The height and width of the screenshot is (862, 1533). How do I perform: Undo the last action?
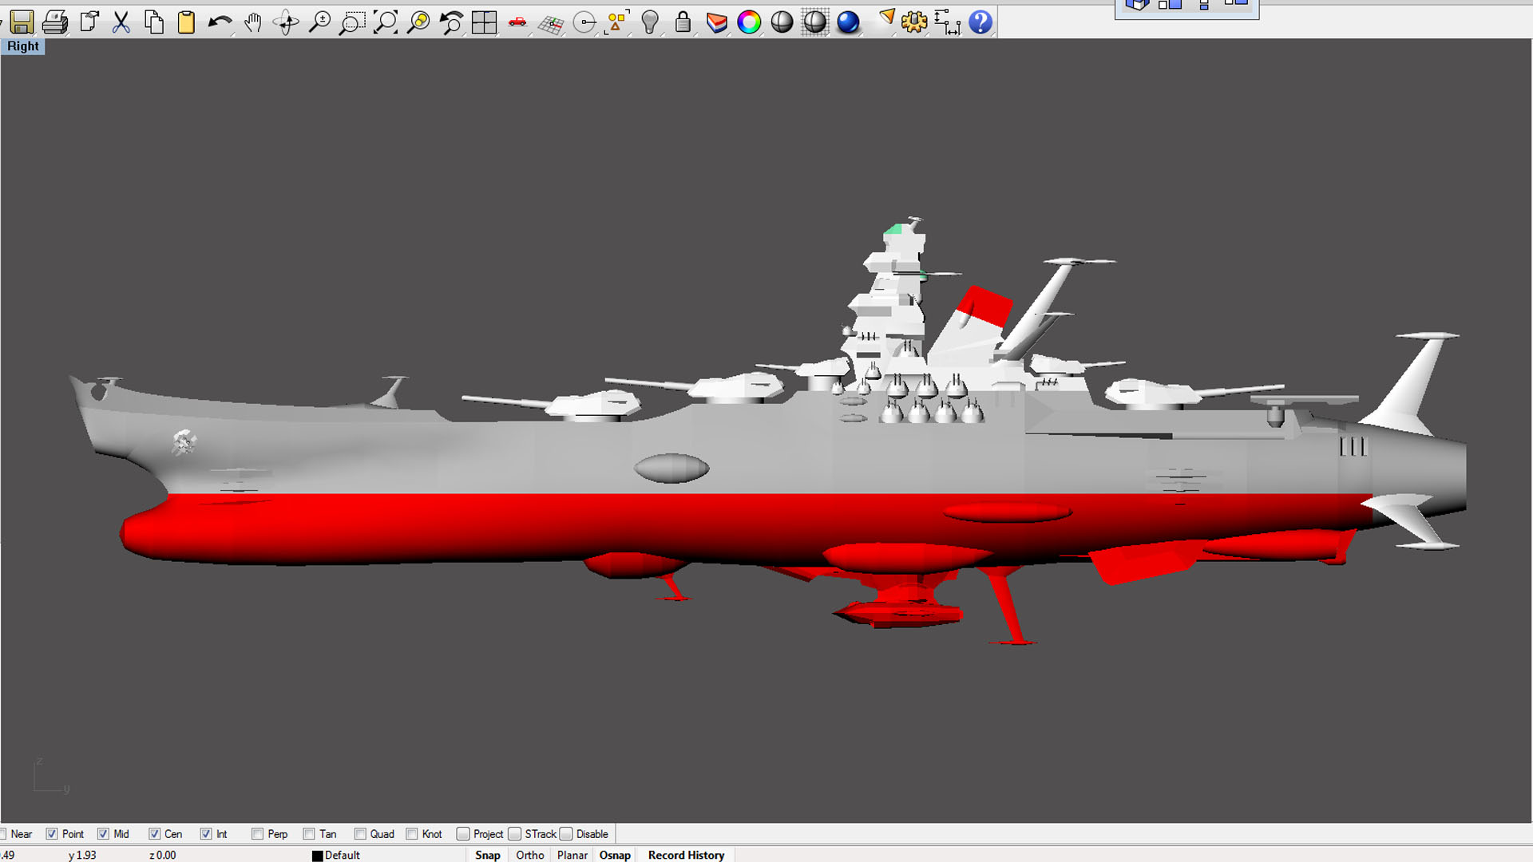pos(220,22)
